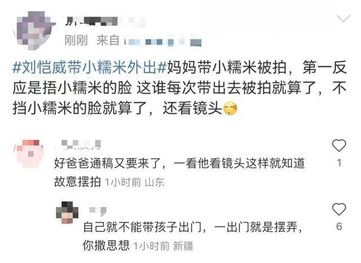Screen dimensions: 361x263
Task: Open the first commenter's pink avatar
Action: tap(29, 154)
